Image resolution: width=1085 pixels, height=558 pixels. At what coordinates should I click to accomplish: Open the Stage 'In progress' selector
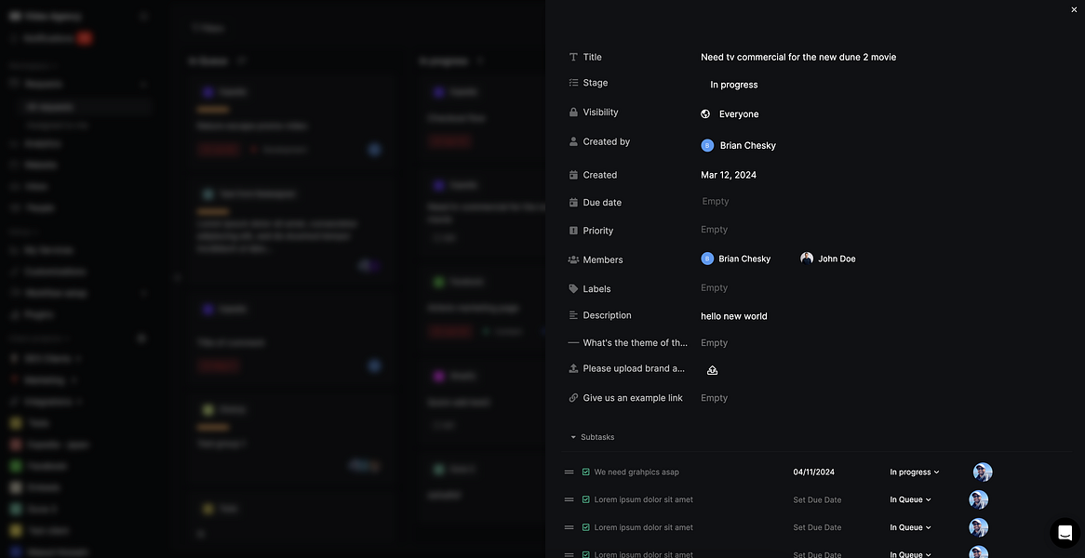734,85
